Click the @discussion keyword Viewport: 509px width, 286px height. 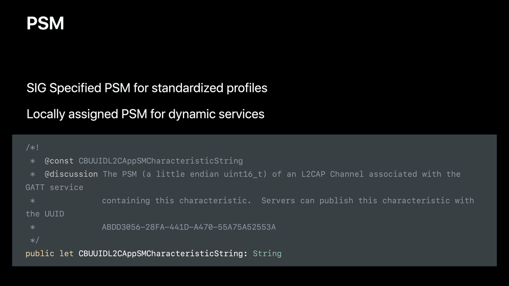point(71,174)
